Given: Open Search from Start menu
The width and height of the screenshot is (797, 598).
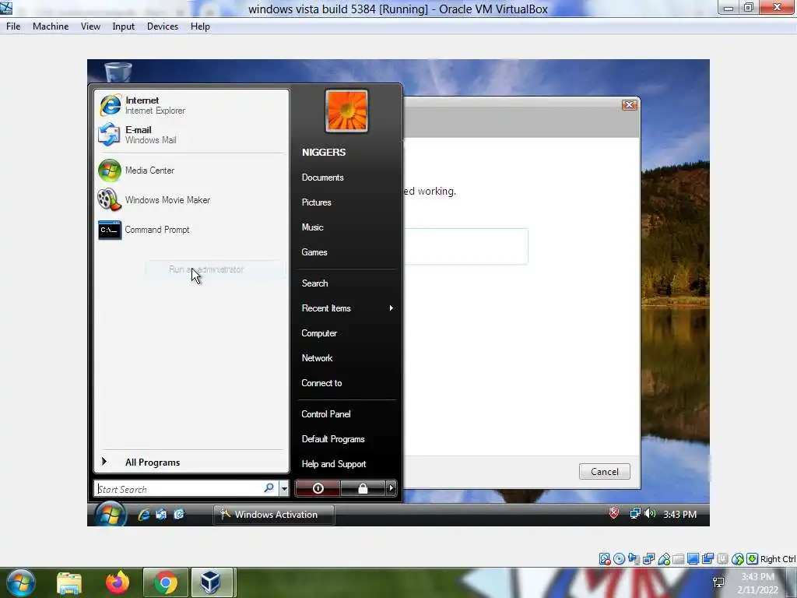Looking at the screenshot, I should pos(314,283).
